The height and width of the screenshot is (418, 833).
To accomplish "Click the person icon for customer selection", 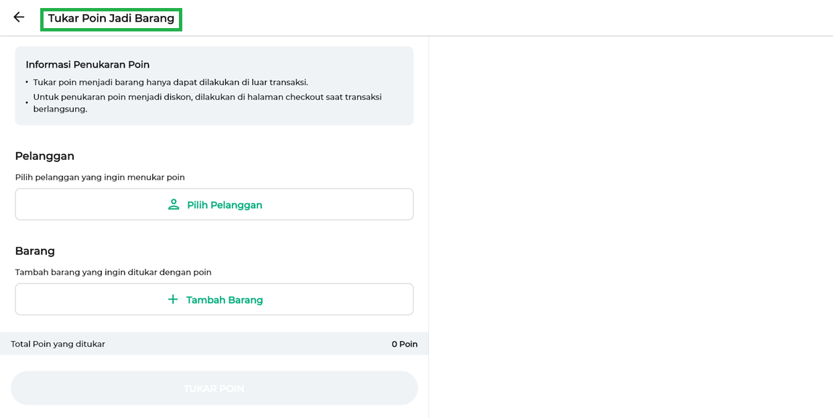I will pos(174,205).
